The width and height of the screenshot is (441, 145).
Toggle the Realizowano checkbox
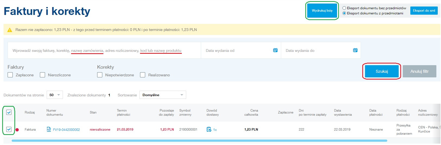tap(143, 75)
